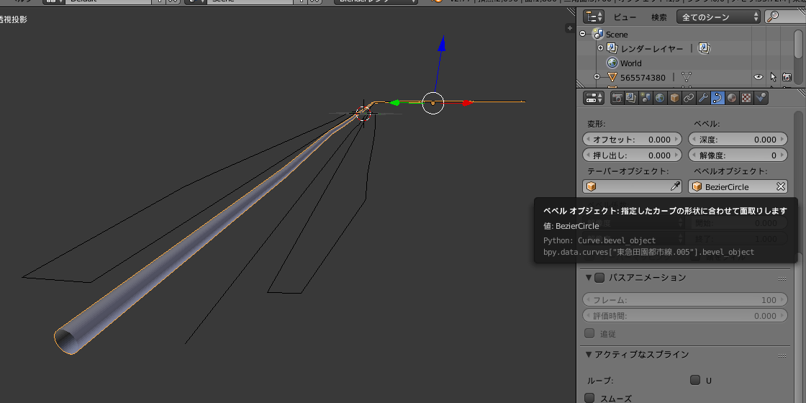
Task: Click the mesh object icon beside 565574380
Action: tap(612, 78)
